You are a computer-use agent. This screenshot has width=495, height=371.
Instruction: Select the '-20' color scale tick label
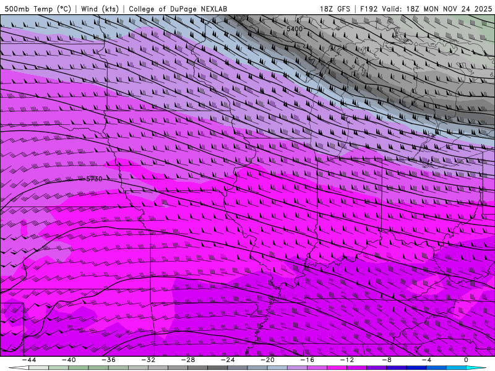coord(268,360)
